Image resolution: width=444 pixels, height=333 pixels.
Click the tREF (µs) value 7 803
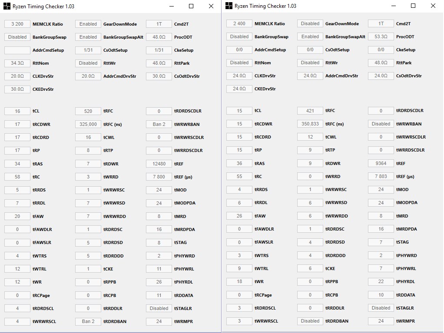381,176
